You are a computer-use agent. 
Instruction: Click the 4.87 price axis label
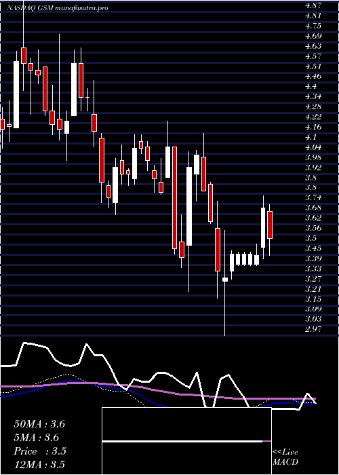(x=313, y=5)
